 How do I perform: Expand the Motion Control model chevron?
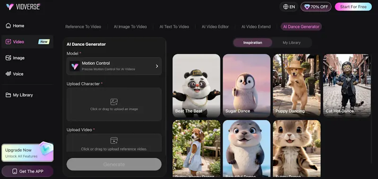tap(157, 66)
